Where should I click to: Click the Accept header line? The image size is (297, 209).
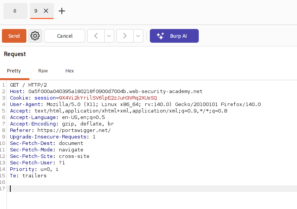pyautogui.click(x=118, y=111)
